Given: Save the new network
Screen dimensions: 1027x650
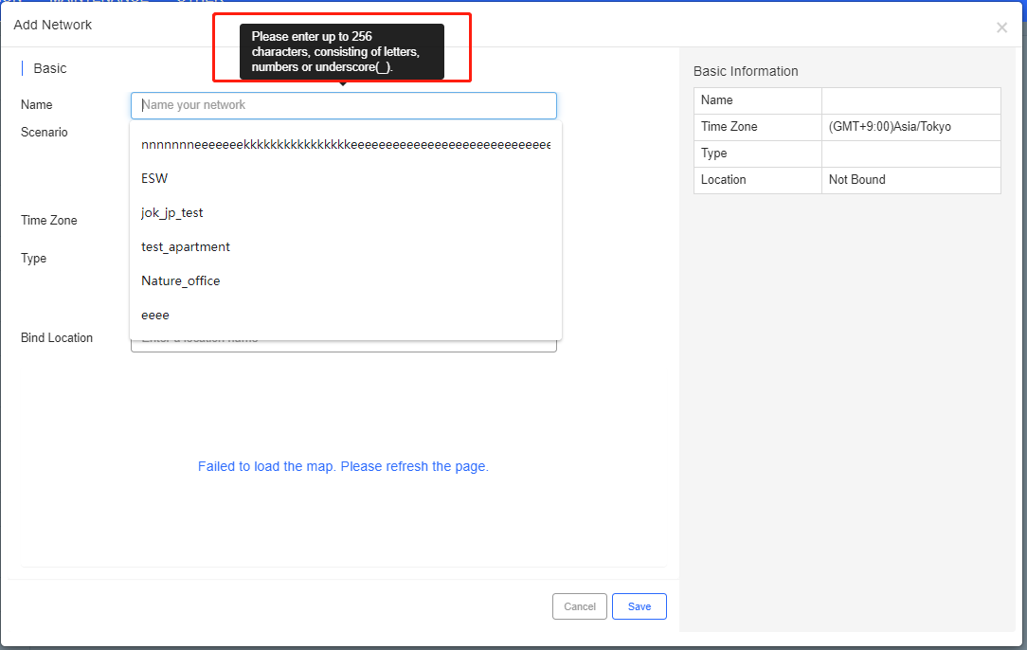Looking at the screenshot, I should [640, 606].
